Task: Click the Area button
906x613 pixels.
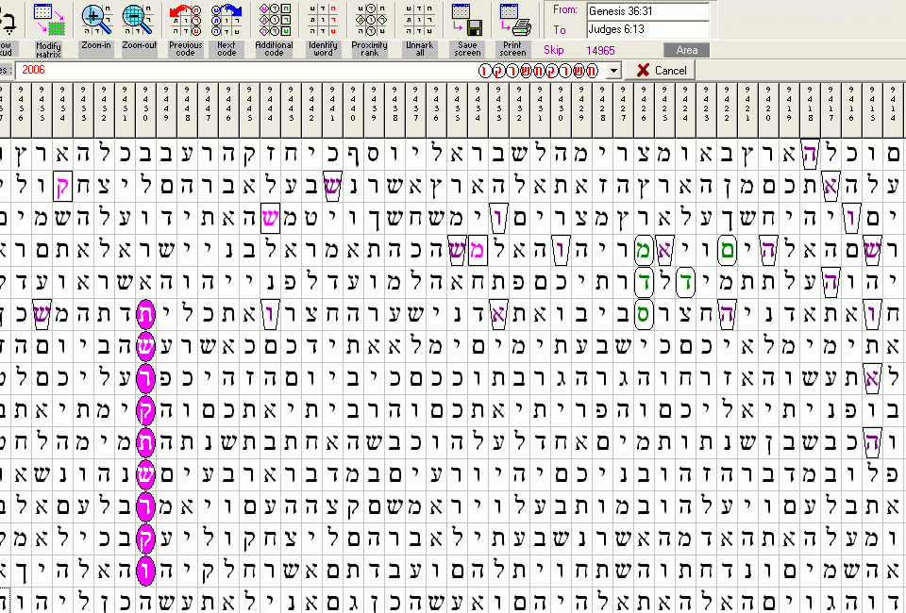Action: click(x=686, y=50)
